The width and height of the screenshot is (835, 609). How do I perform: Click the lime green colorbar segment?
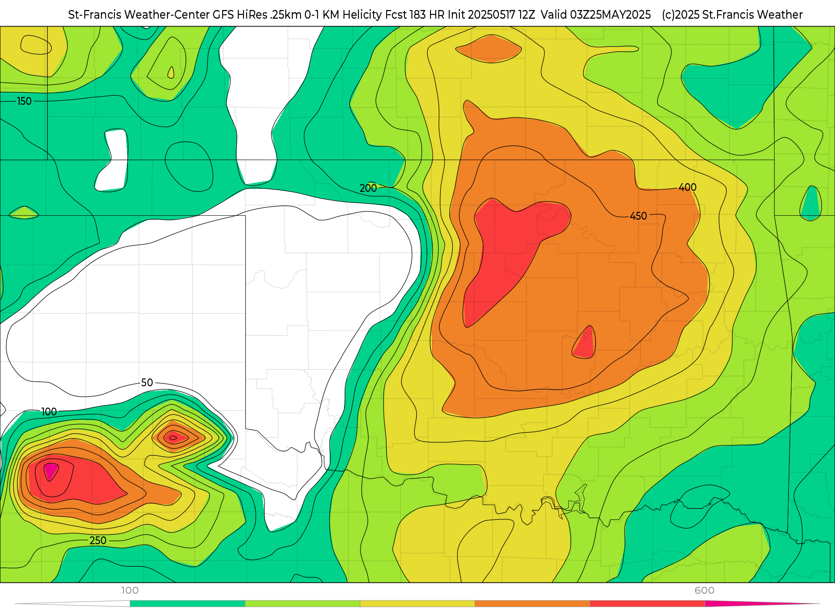click(x=302, y=604)
